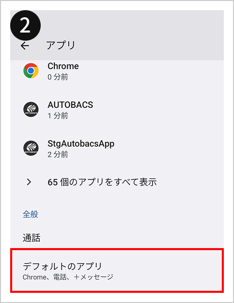Select the AUTOBACS app name

click(70, 105)
